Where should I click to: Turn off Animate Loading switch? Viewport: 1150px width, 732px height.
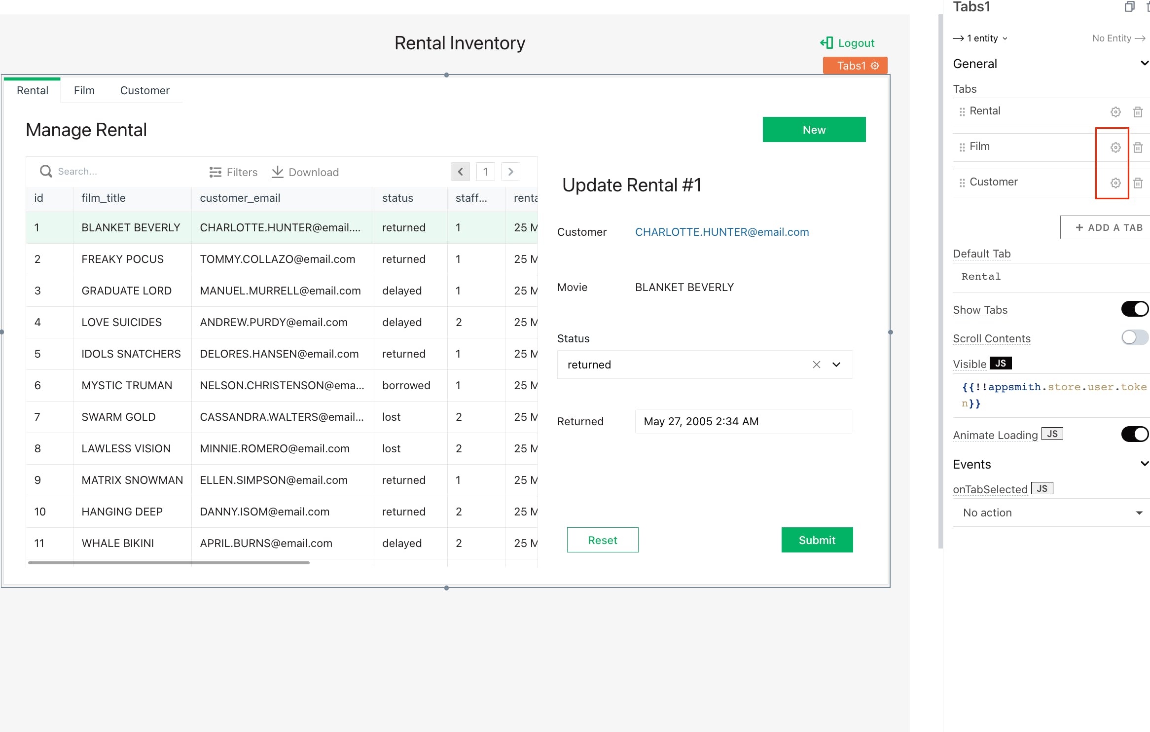click(x=1134, y=435)
